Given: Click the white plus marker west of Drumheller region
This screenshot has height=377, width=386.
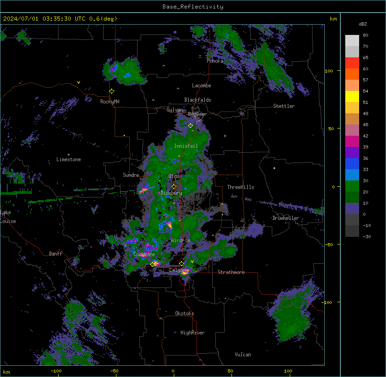Looking at the screenshot, I should pyautogui.click(x=274, y=168).
